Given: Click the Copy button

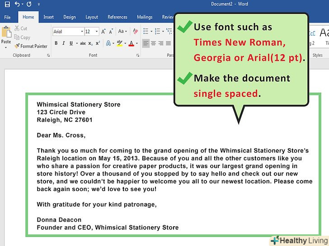Looking at the screenshot, I should pos(22,37).
